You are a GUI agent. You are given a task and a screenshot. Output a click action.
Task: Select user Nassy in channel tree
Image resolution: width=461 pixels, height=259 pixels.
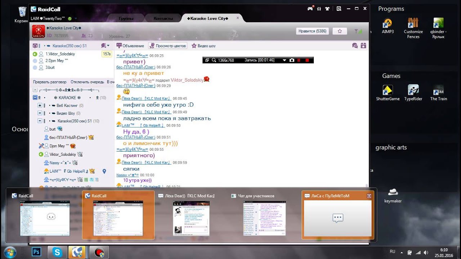pyautogui.click(x=60, y=163)
